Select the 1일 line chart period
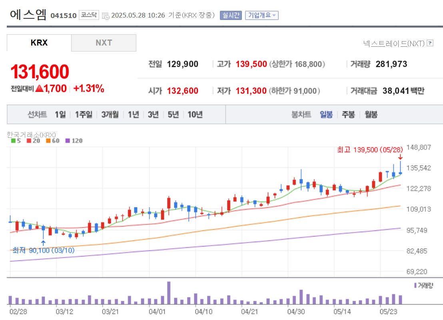This screenshot has width=443, height=320. 60,115
